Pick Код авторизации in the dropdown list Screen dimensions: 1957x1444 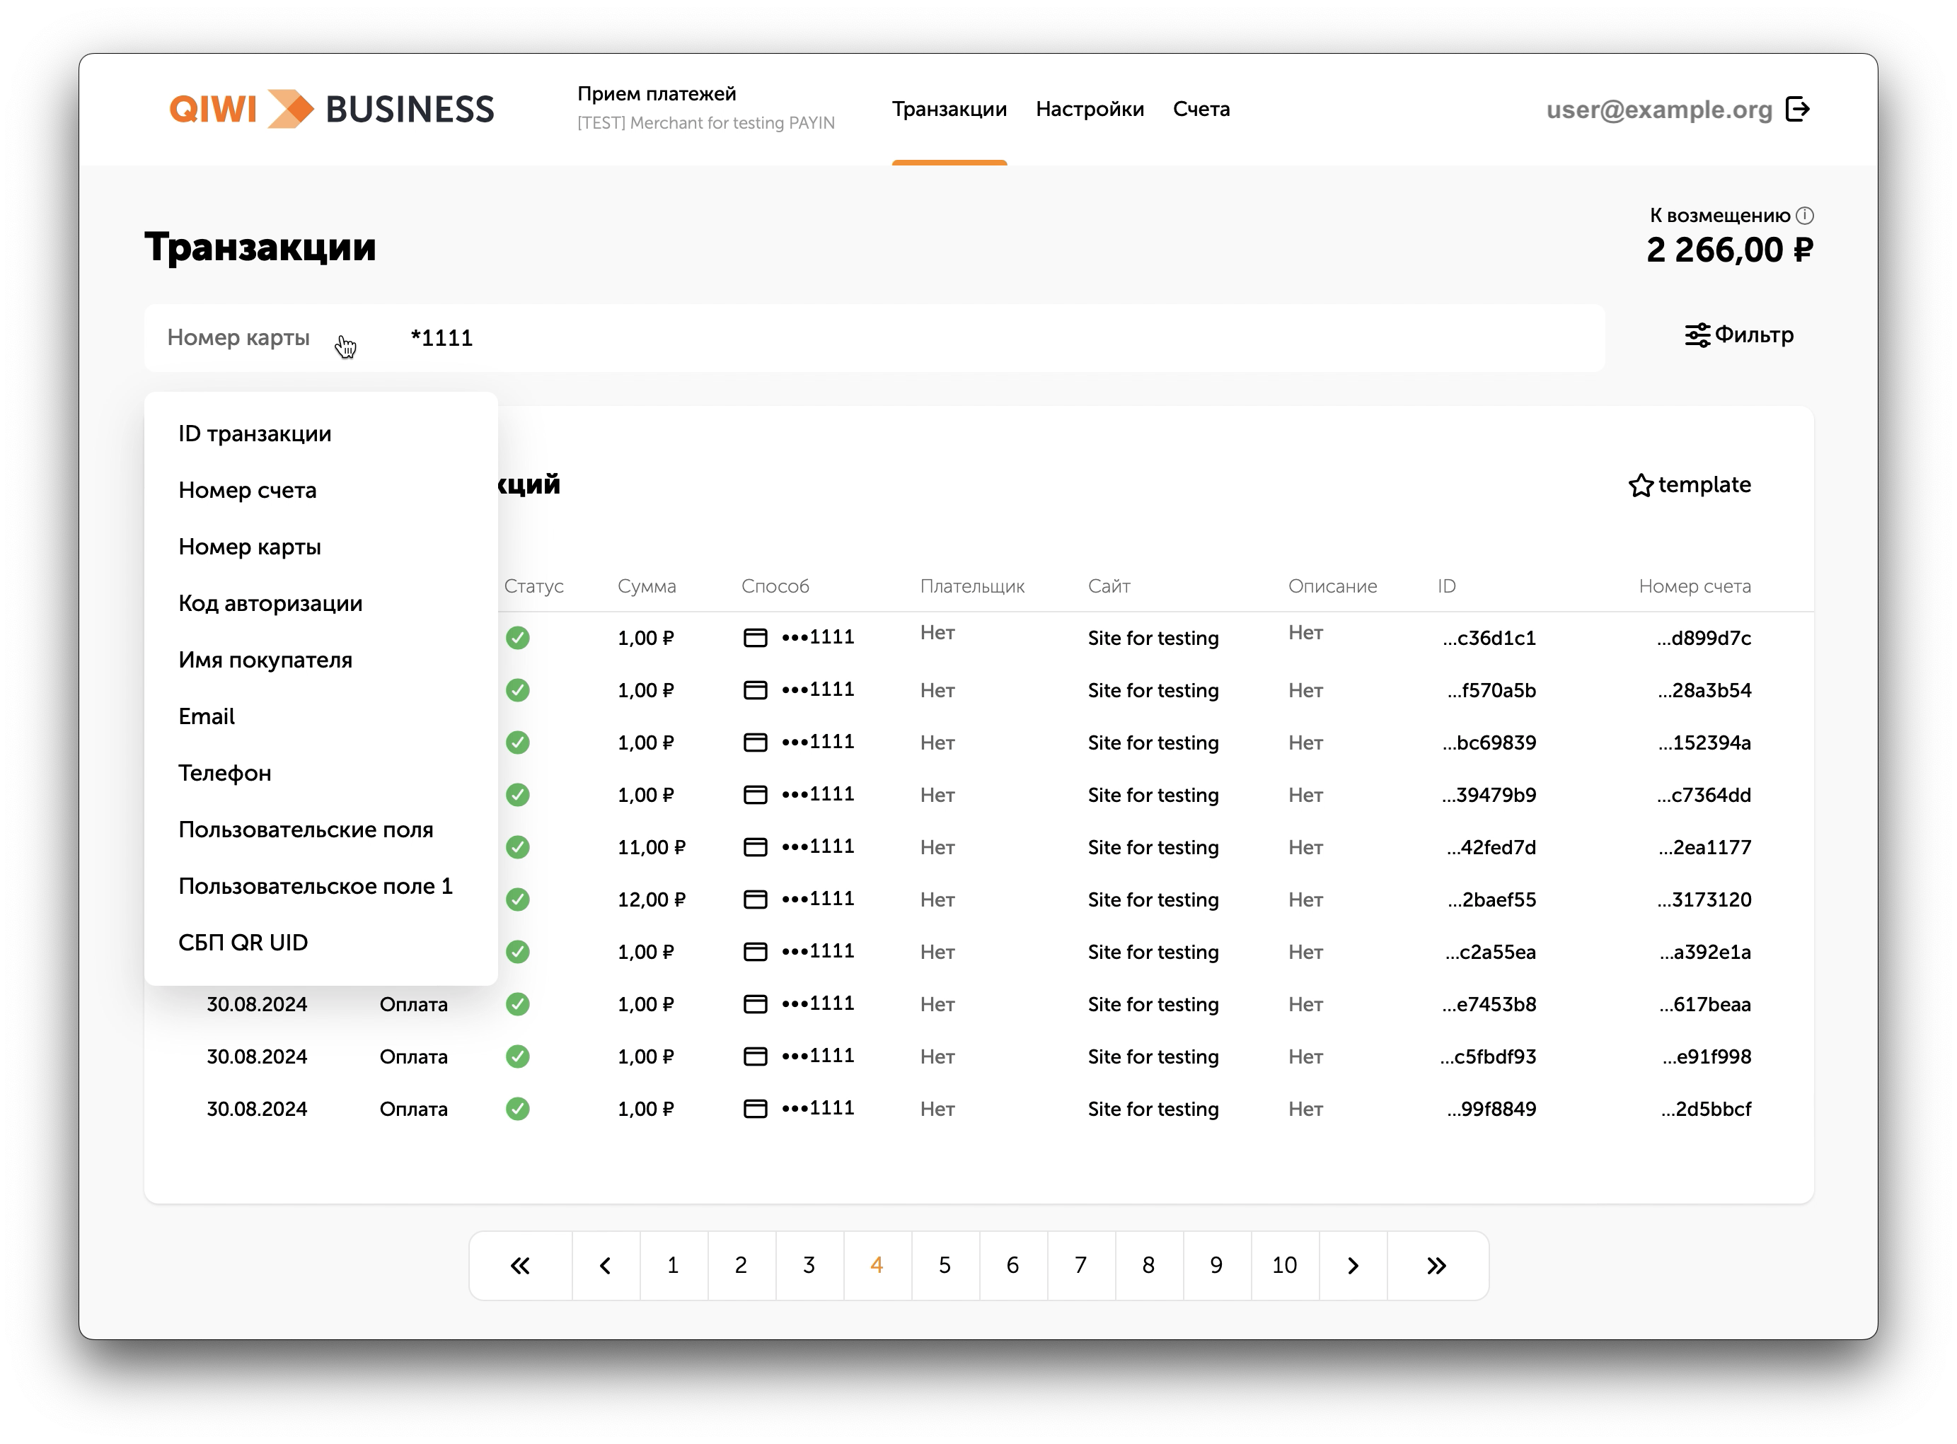[x=270, y=603]
